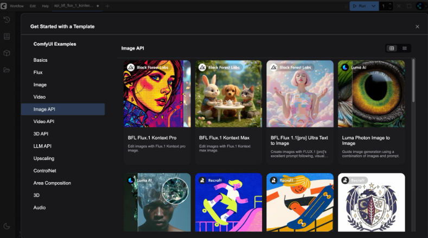Open Recraft orange skateboard thumbnail

[300, 202]
